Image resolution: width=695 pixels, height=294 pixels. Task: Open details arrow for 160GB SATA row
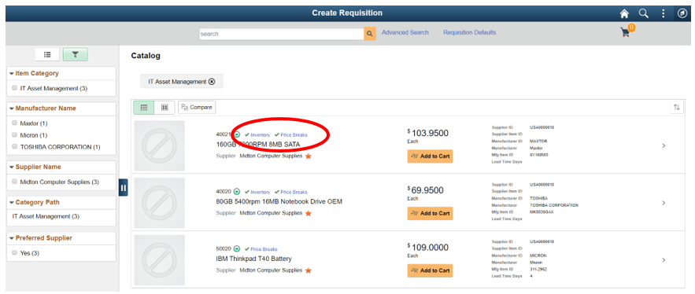coord(664,145)
